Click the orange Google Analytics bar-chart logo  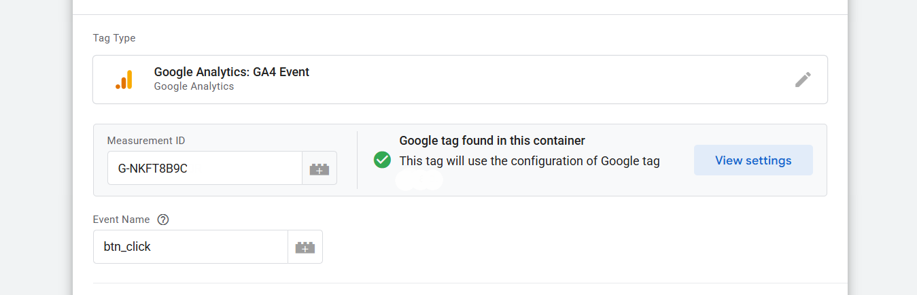pos(124,80)
